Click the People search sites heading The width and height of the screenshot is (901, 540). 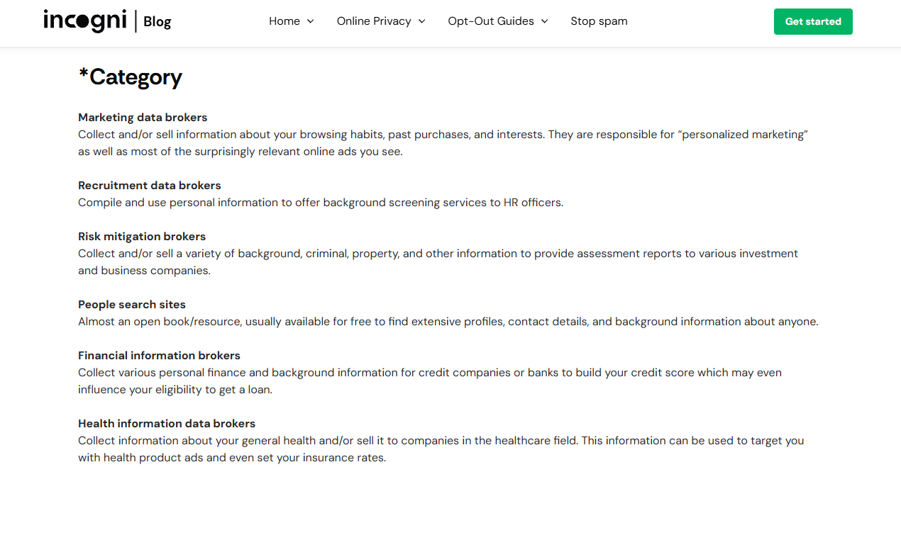coord(132,305)
